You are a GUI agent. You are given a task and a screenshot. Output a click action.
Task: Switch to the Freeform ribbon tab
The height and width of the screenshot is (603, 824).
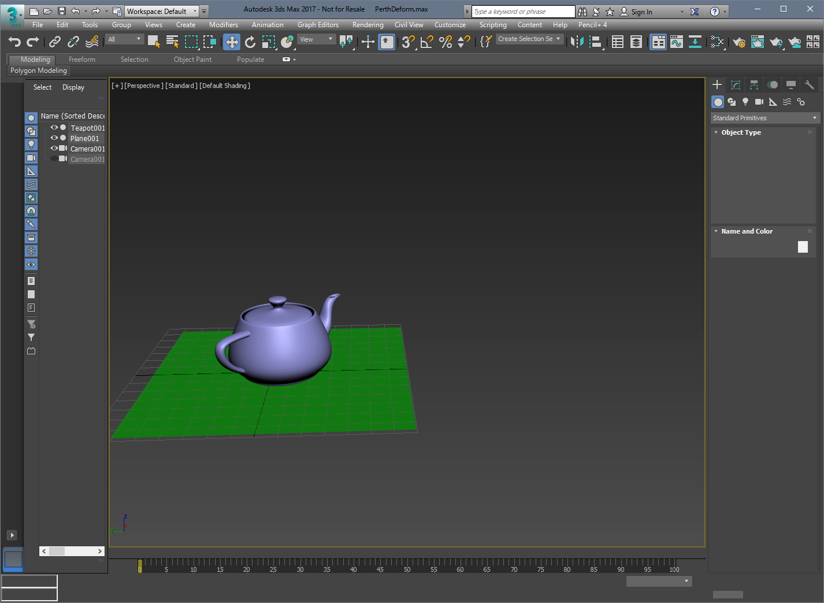click(82, 60)
